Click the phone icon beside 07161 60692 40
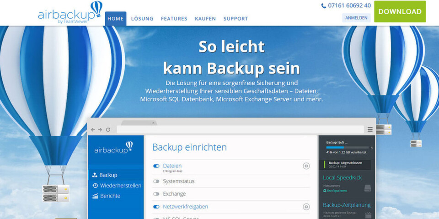Screen dimensions: 439x219 [324, 6]
